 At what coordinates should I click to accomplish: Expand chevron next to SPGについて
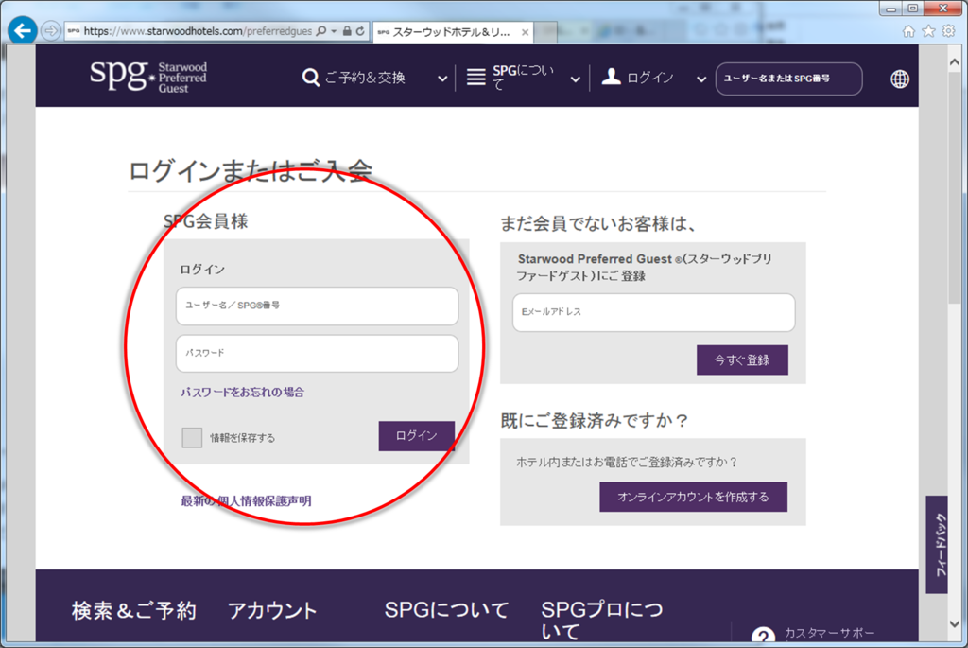pos(576,79)
